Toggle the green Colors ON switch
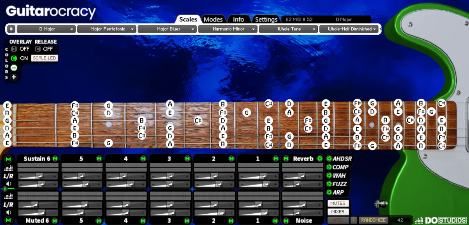Screen dimensions: 469x225 click(14, 58)
